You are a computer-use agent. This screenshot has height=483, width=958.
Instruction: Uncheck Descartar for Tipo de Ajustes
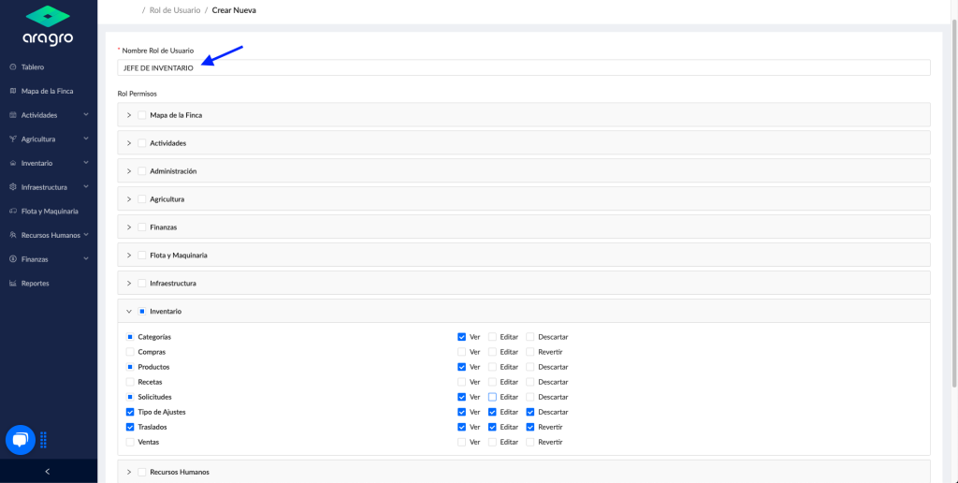[530, 412]
